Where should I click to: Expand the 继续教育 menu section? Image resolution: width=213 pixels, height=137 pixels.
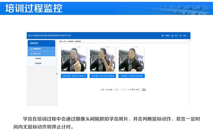(37, 49)
